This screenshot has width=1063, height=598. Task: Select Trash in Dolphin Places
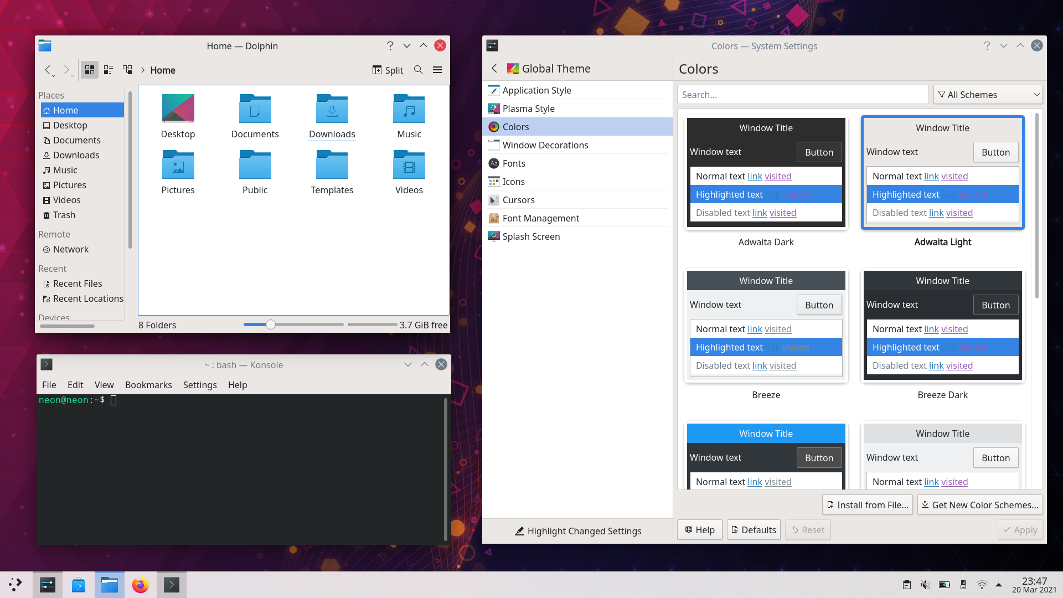point(82,215)
